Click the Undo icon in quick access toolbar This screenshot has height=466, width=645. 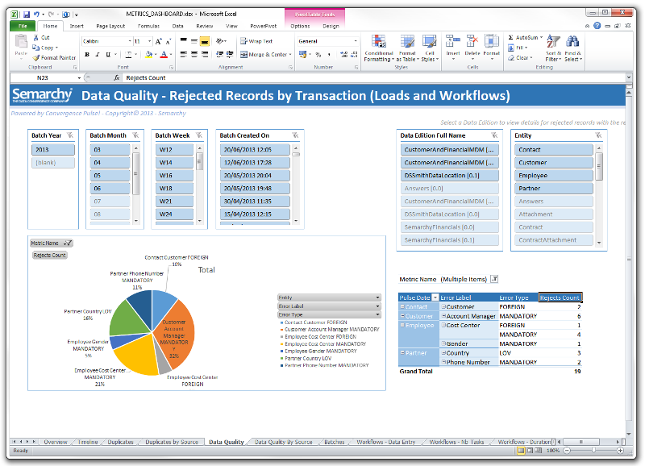click(36, 15)
